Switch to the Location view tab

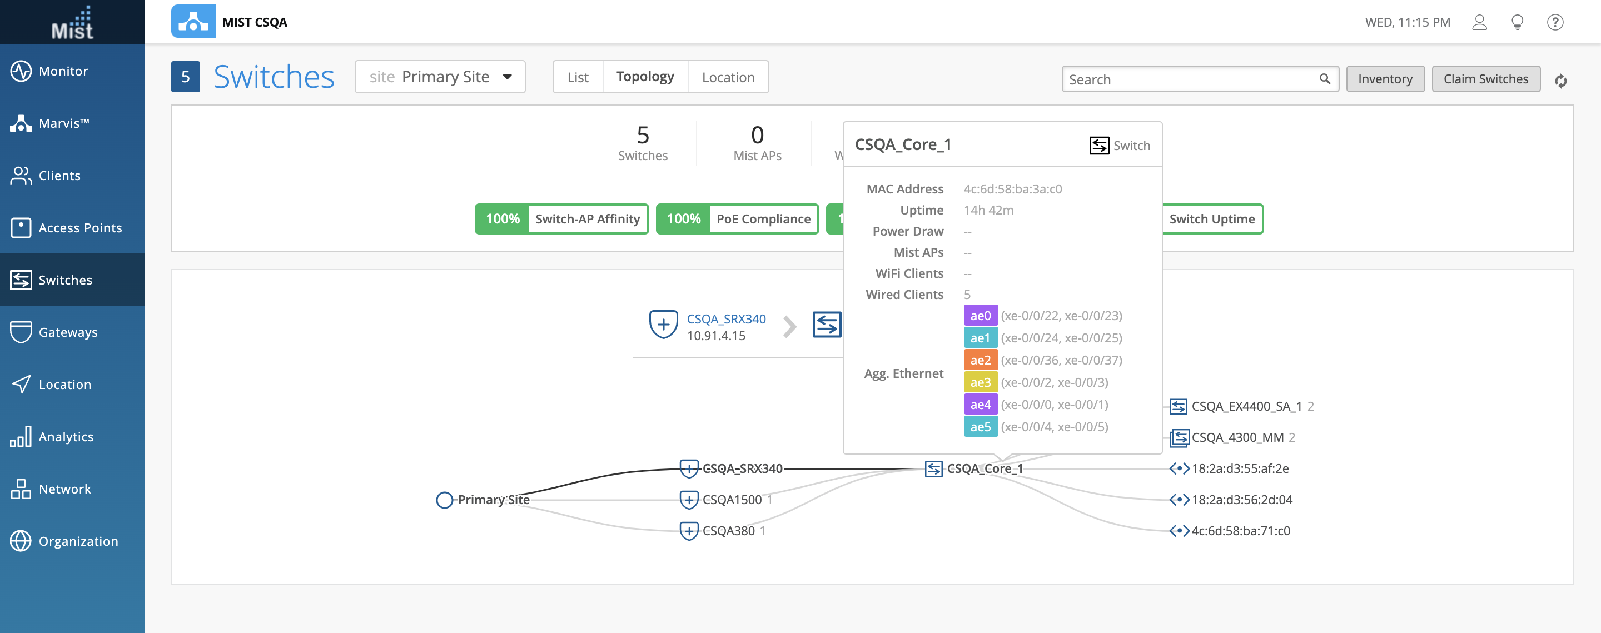coord(728,77)
